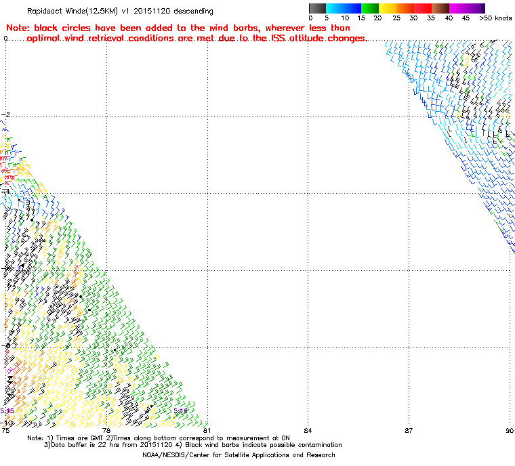Click legend tick label '10'
Viewport: 515px width, 466px height.
pyautogui.click(x=345, y=18)
